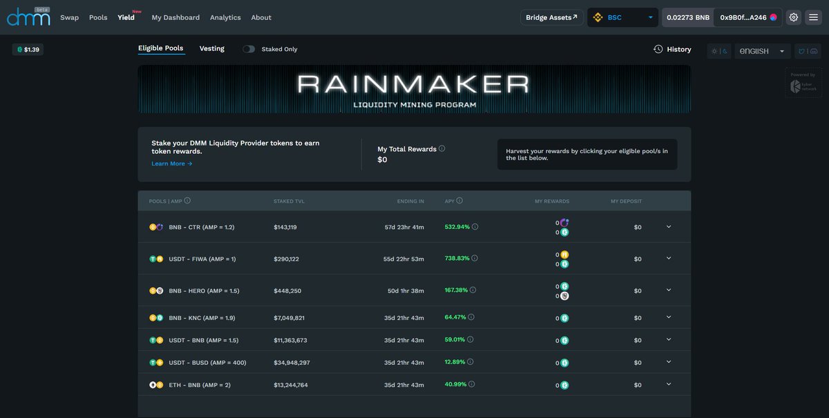Go to the Yield page

[126, 17]
